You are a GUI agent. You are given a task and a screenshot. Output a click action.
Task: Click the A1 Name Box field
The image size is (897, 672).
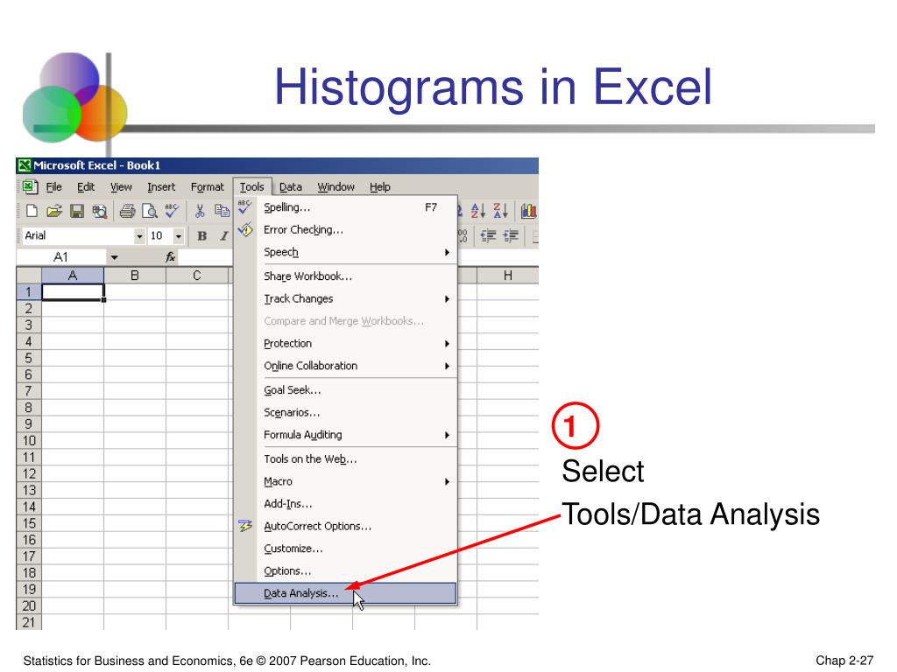coord(61,257)
